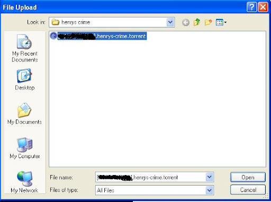Screen dimensions: 271x202
Task: Expand the Files of type dropdown
Action: (210, 190)
